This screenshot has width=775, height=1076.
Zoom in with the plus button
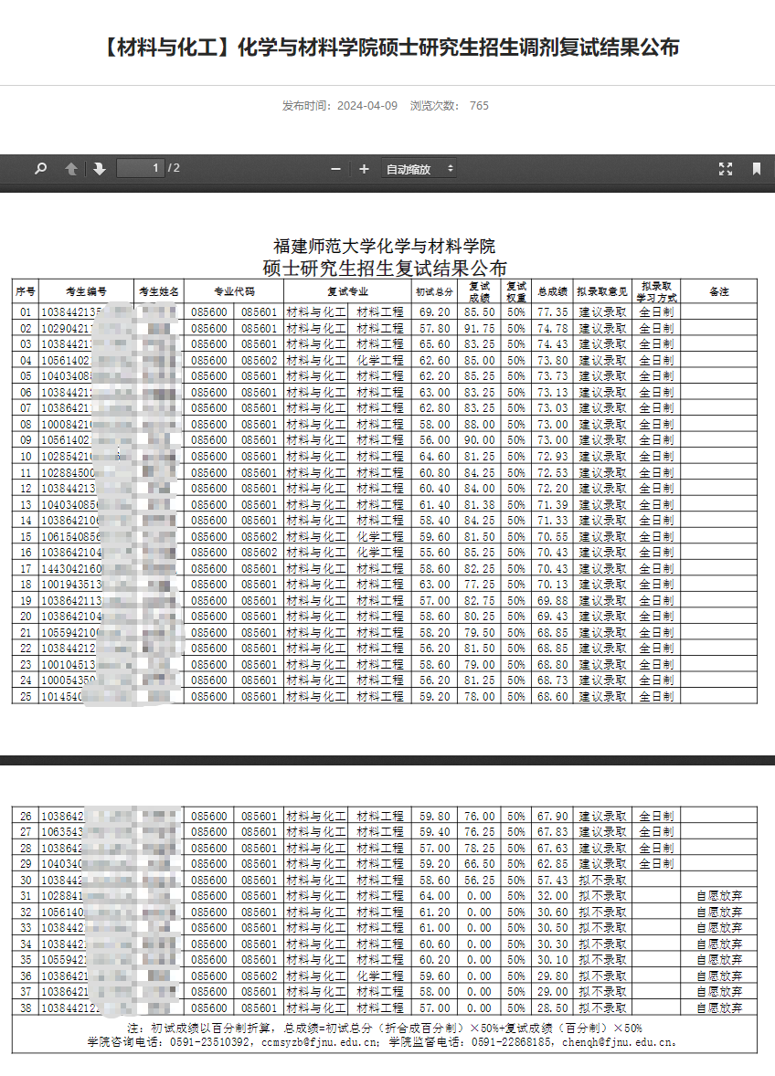(364, 169)
